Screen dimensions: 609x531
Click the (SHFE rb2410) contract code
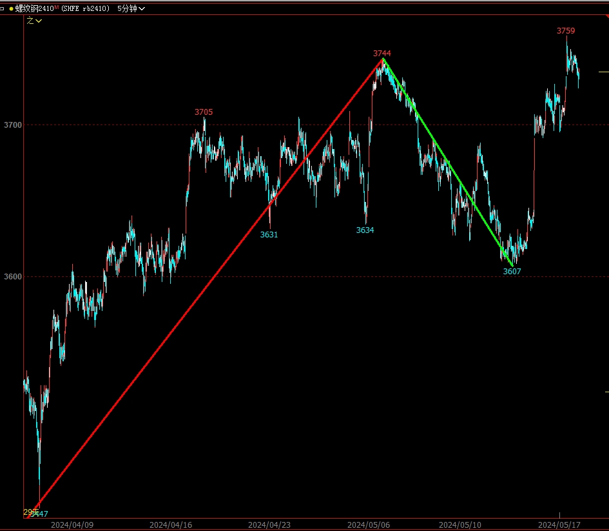[86, 8]
